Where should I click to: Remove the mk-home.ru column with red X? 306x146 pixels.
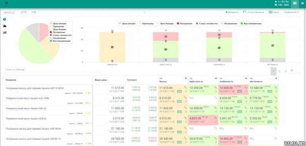(276, 78)
